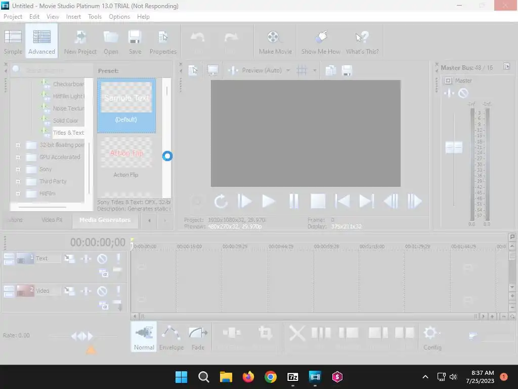The height and width of the screenshot is (389, 518).
Task: Expand the GPU Accelerated folder
Action: pos(18,157)
